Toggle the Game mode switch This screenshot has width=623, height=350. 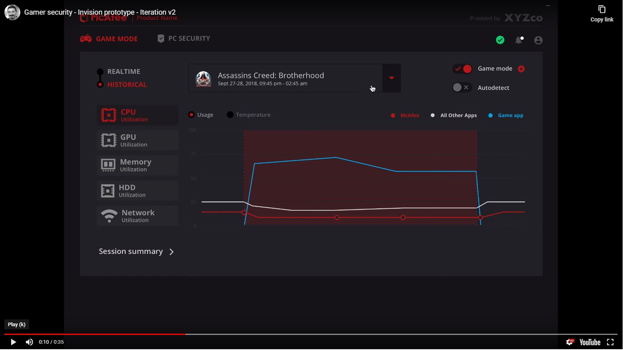pyautogui.click(x=462, y=69)
